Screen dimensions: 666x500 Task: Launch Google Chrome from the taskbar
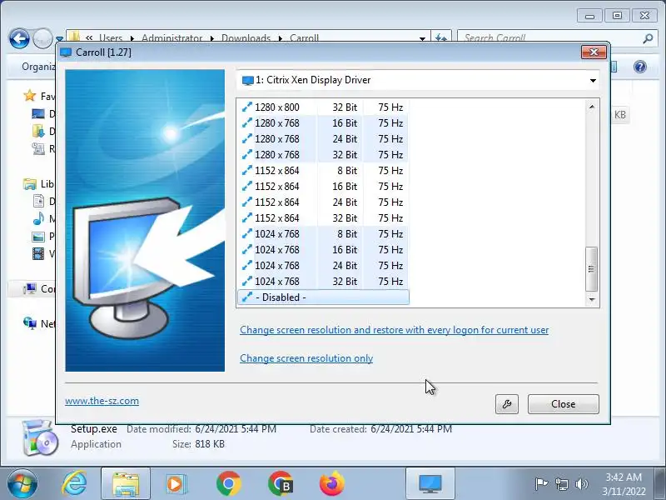click(228, 484)
